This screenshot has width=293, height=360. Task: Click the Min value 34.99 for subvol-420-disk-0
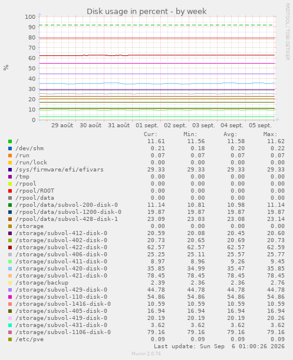coord(196,269)
